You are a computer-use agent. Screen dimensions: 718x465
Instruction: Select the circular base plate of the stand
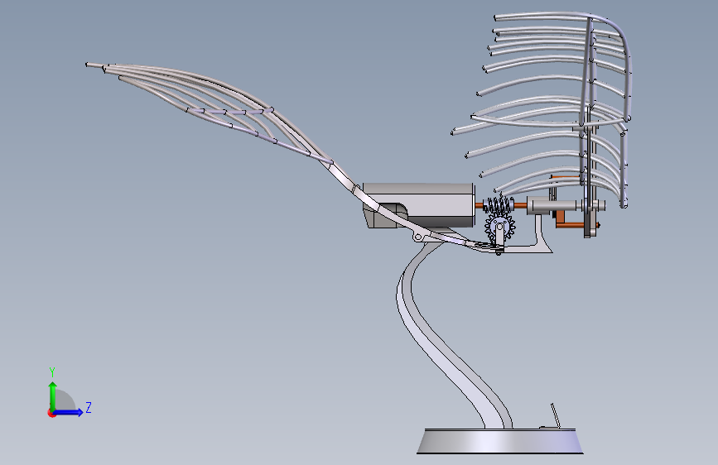pyautogui.click(x=500, y=441)
